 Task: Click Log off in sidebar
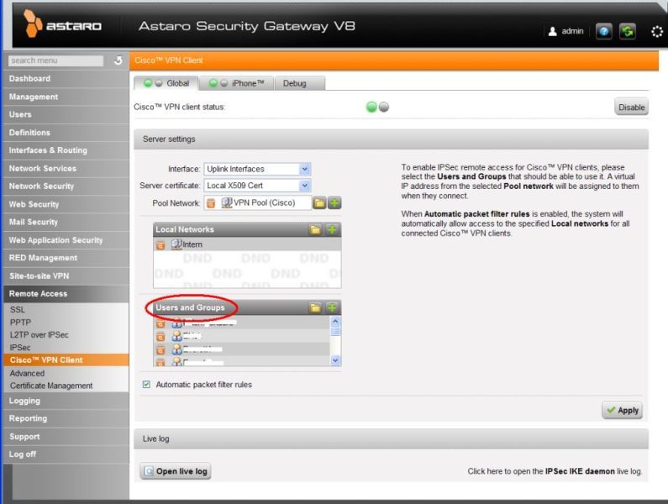coord(66,454)
